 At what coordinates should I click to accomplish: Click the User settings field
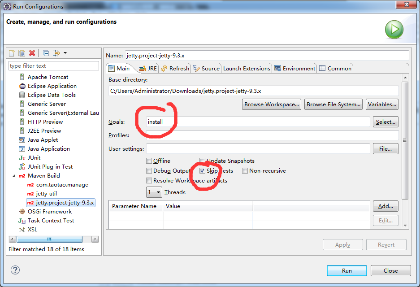pyautogui.click(x=258, y=149)
